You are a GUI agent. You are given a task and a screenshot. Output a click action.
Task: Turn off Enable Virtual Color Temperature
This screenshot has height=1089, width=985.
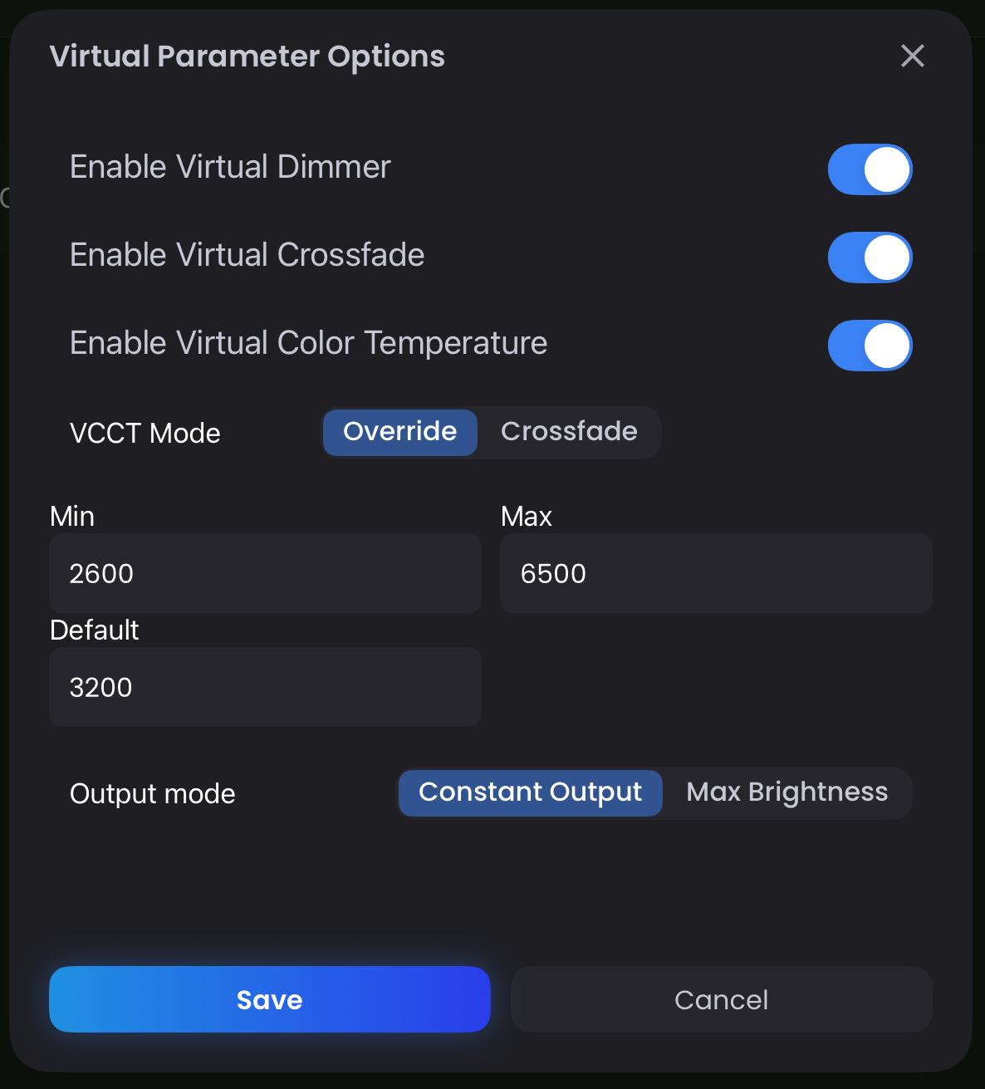pyautogui.click(x=870, y=346)
